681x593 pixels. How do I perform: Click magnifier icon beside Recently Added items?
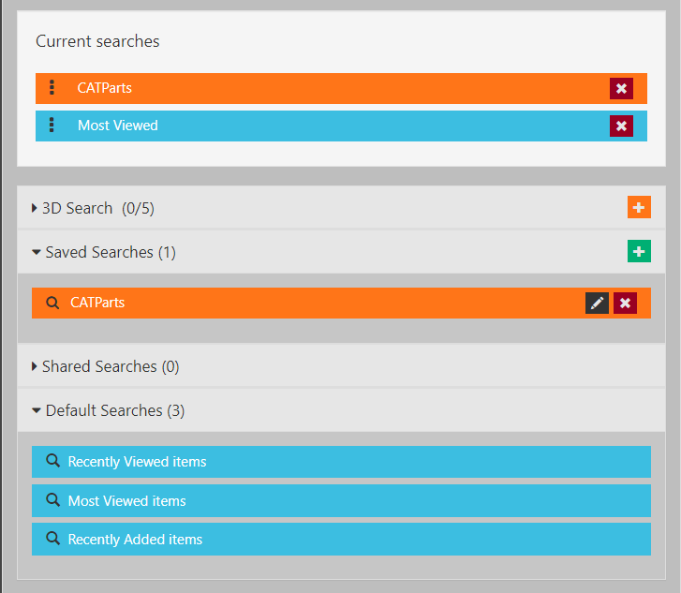[53, 539]
